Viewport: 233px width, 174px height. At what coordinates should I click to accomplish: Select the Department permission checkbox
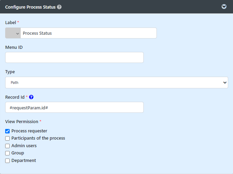(x=8, y=161)
